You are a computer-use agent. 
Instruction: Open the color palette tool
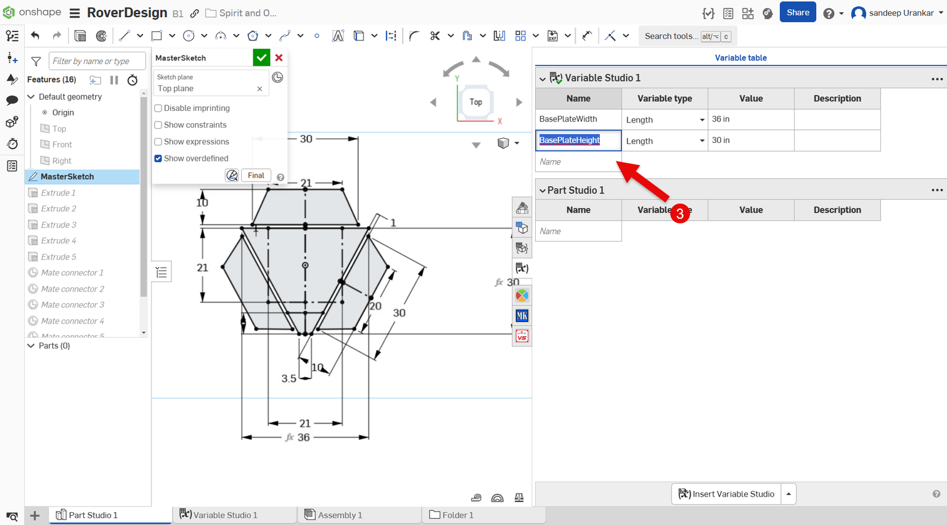click(x=522, y=295)
